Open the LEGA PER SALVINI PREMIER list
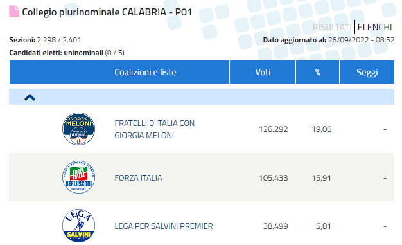 click(x=164, y=226)
